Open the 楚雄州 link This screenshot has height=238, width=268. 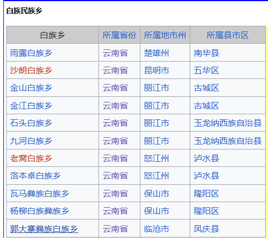(157, 53)
